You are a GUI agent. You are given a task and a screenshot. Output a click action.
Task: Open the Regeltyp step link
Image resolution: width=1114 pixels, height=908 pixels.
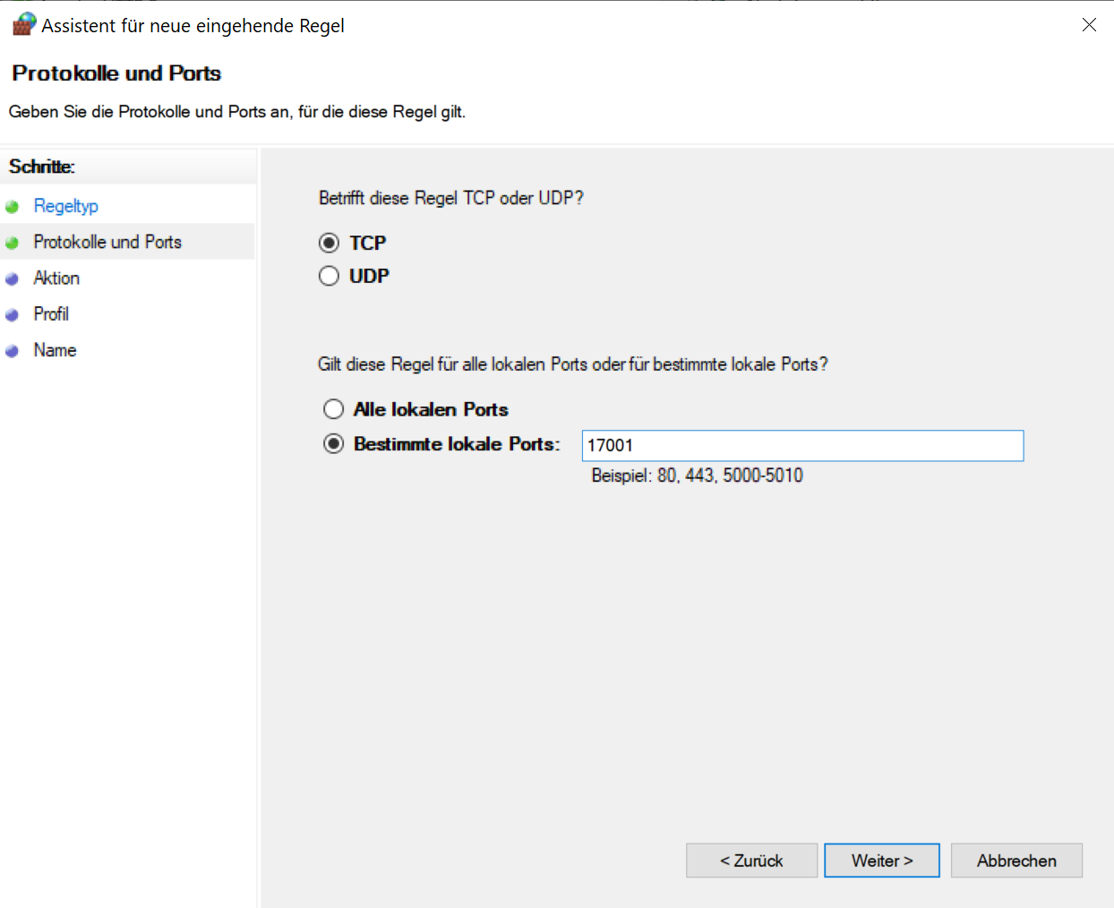point(66,206)
